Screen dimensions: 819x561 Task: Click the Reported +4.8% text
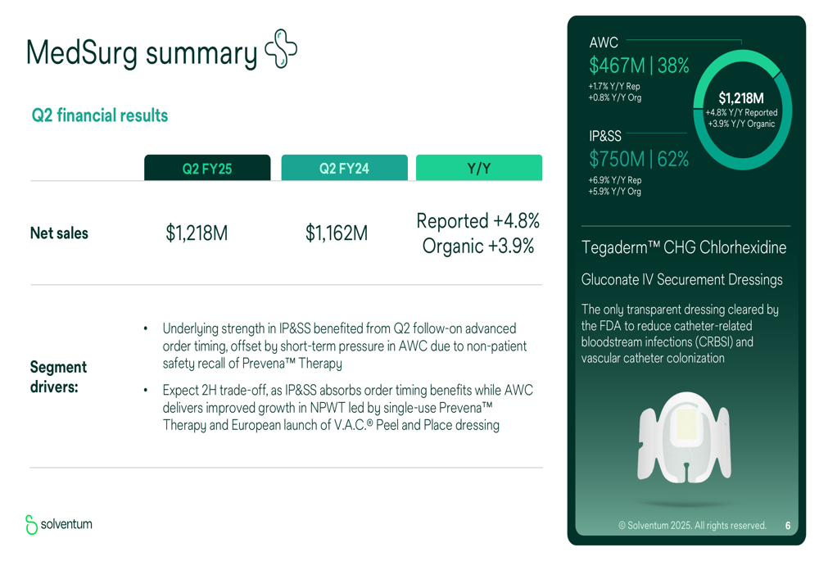(478, 221)
